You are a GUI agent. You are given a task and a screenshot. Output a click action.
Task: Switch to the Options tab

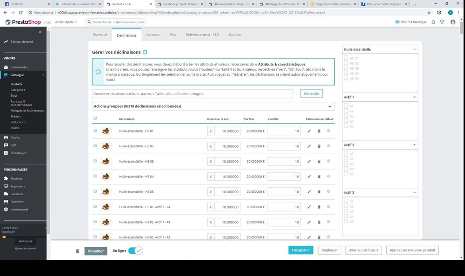(235, 35)
